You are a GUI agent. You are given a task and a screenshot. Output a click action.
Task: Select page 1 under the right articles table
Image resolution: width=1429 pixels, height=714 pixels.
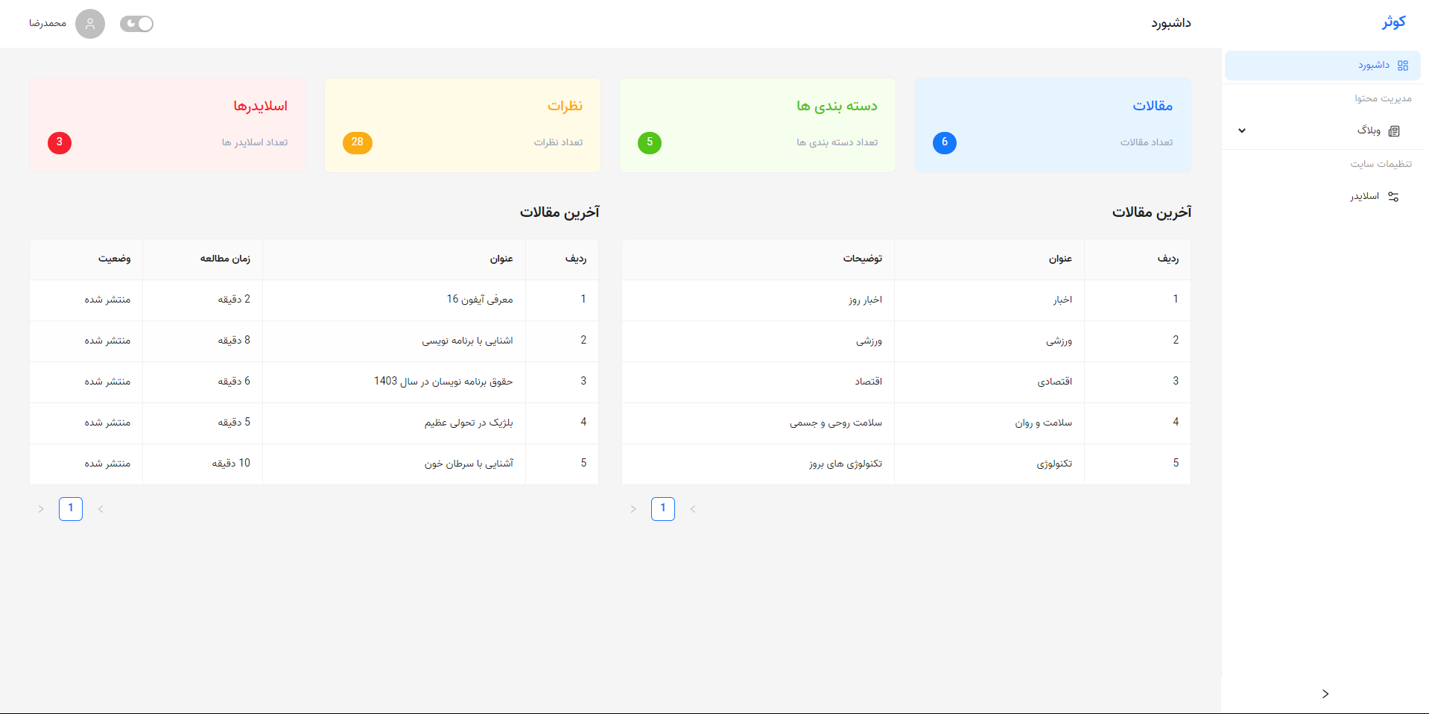coord(662,508)
